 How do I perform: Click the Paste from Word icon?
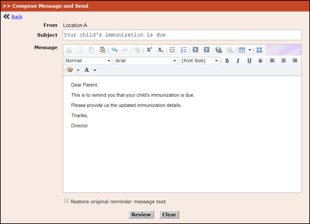tap(102, 50)
